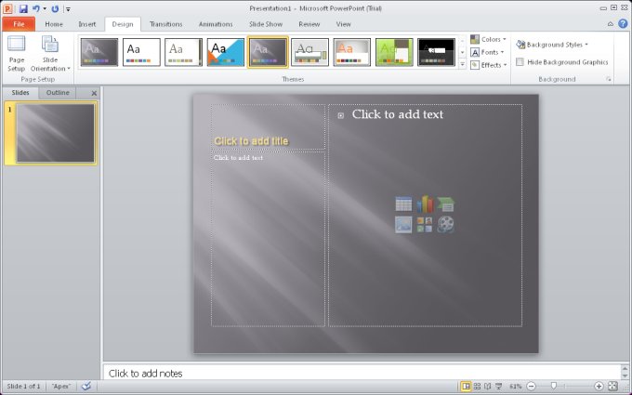Apply the theme with orange Aa text

(x=352, y=52)
